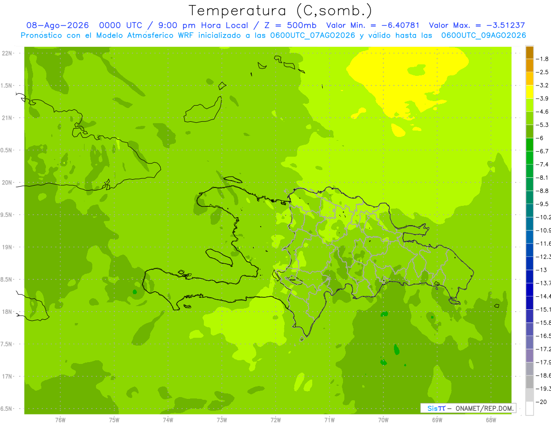Image resolution: width=551 pixels, height=426 pixels.
Task: Click the longitude label "72W"
Action: point(275,420)
